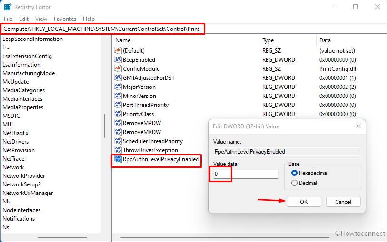Click the PriorityClass DWORD icon

click(118, 114)
